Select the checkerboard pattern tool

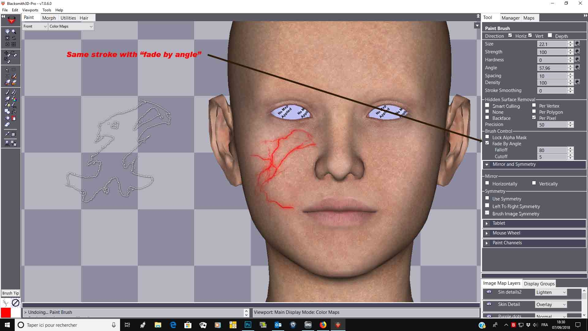[x=14, y=134]
